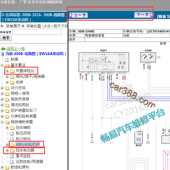The image size is (170, 170).
Task: Click the 动力总成 folder icon
Action: [x=7, y=88]
